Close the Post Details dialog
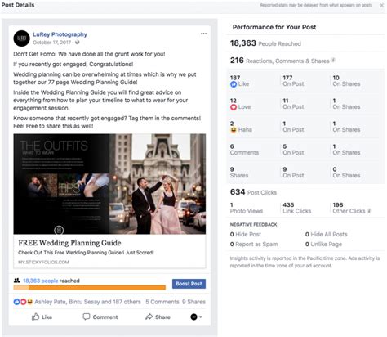The height and width of the screenshot is (337, 387). [381, 5]
